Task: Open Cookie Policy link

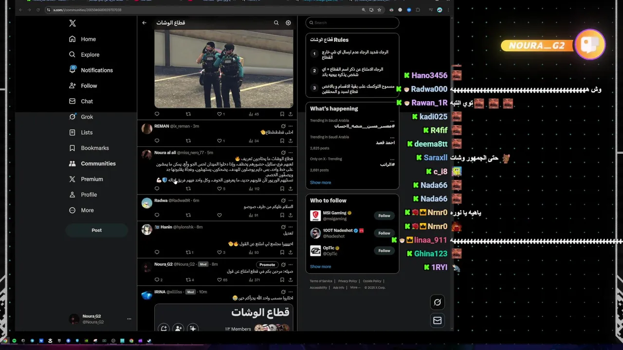Action: click(372, 281)
